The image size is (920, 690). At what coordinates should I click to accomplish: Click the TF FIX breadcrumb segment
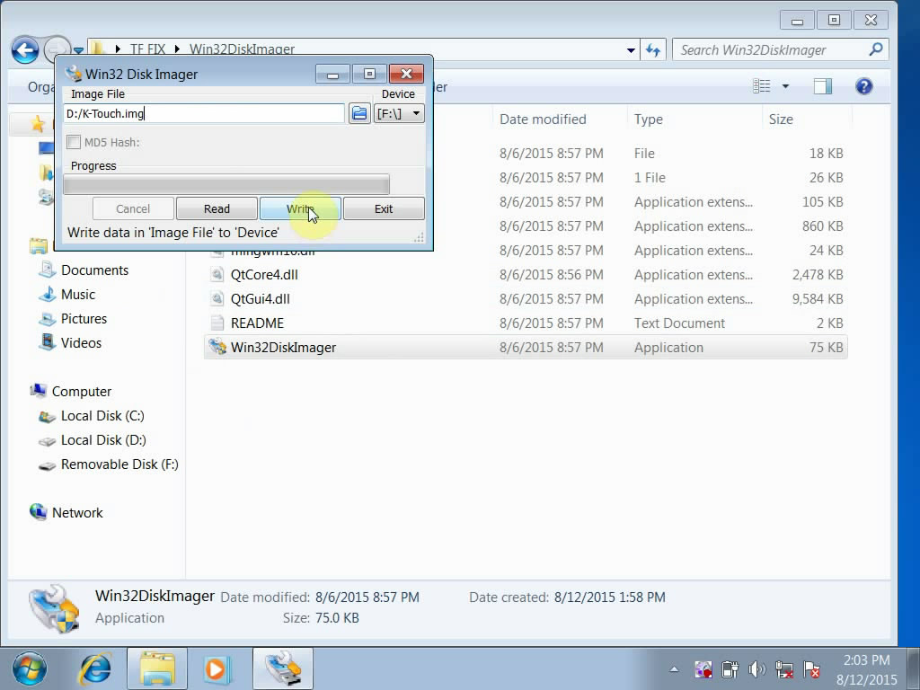pos(147,49)
